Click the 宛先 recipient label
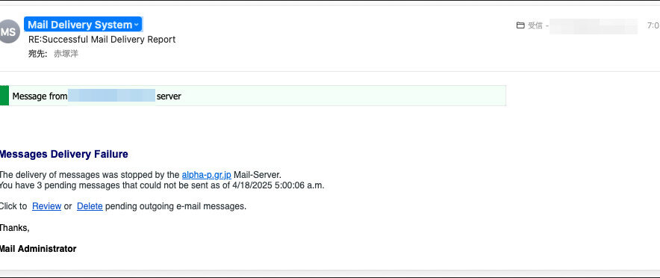Viewport: 660px width, 278px height. coord(37,54)
